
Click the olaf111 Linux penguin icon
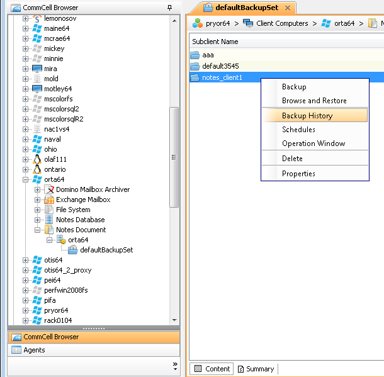(37, 159)
